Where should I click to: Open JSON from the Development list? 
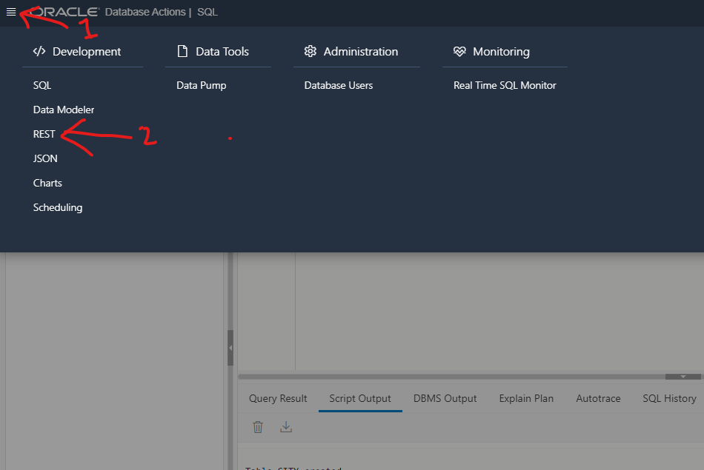[45, 158]
